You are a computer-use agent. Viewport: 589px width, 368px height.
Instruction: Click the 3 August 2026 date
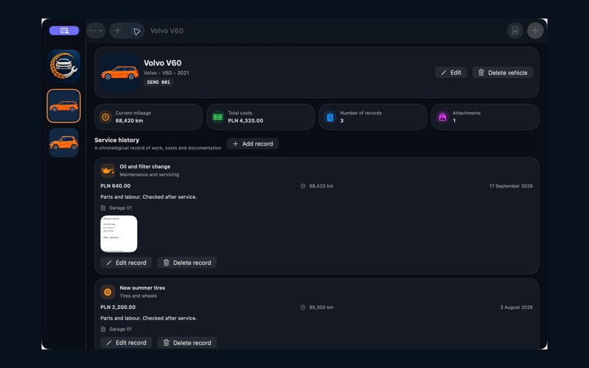pyautogui.click(x=516, y=307)
